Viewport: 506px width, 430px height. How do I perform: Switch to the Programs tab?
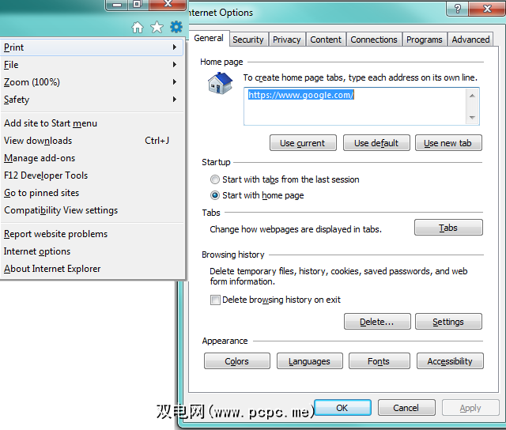point(424,40)
